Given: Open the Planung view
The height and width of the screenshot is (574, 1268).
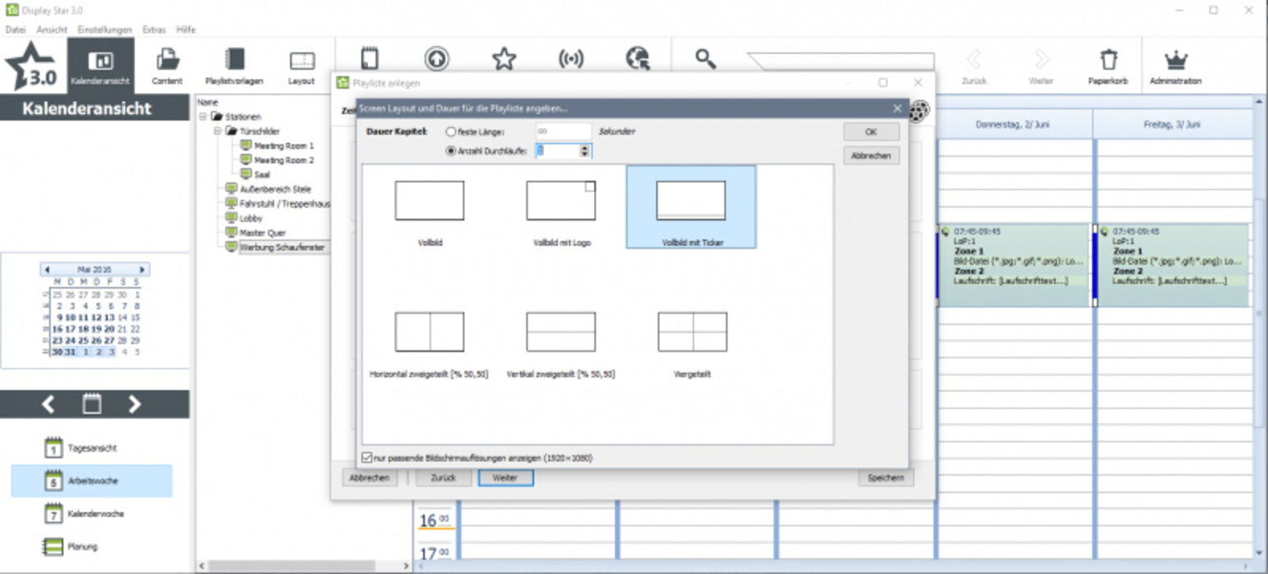Looking at the screenshot, I should click(54, 546).
